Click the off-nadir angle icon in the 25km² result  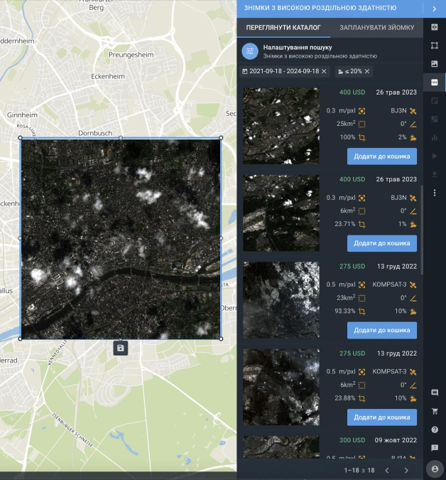point(413,124)
